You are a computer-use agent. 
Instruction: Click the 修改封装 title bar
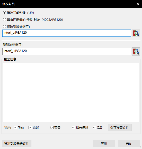point(67,4)
